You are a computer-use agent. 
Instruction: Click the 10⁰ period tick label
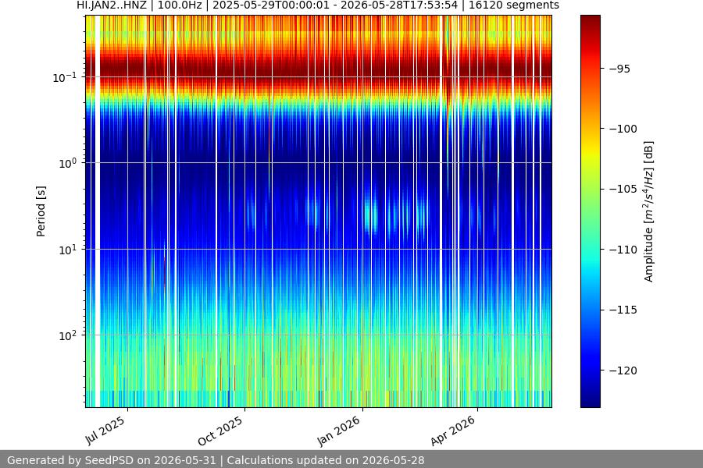(68, 163)
